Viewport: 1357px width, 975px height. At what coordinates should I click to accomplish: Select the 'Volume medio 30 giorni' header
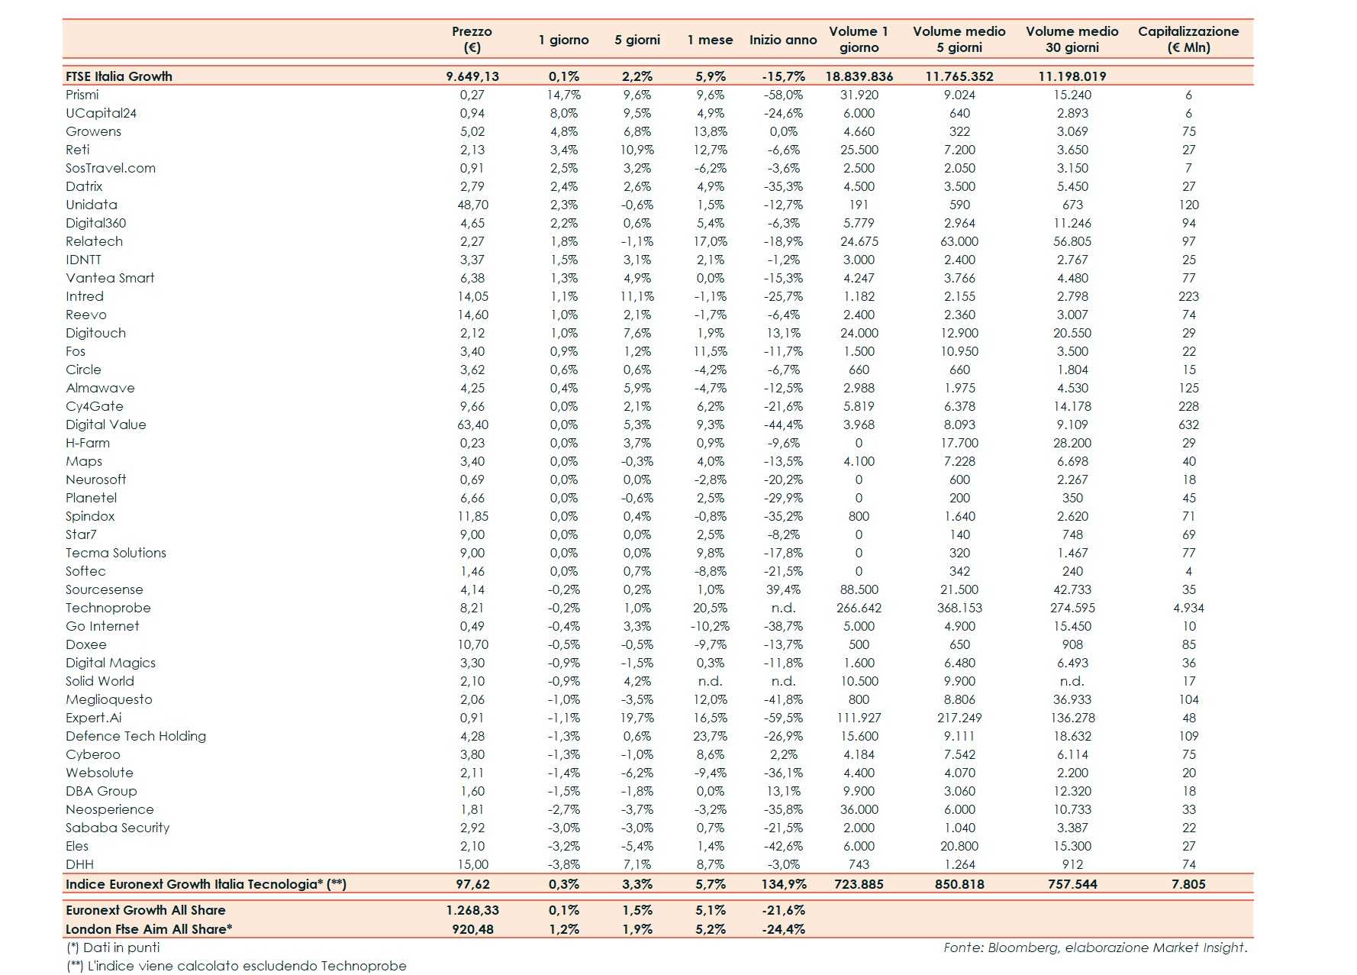(1072, 39)
